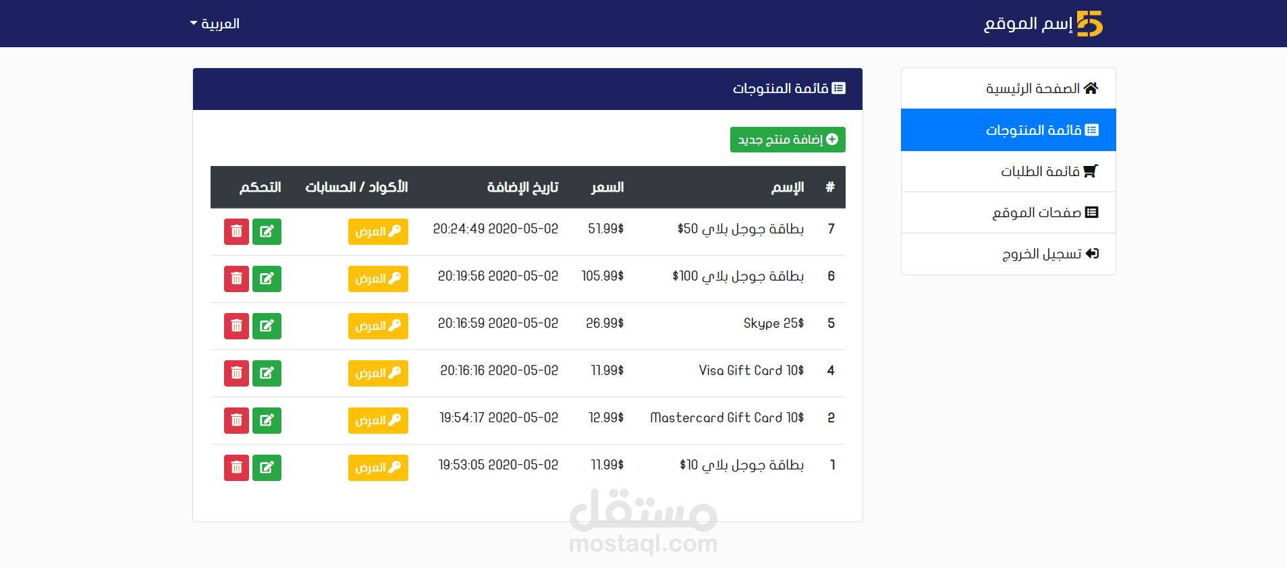The width and height of the screenshot is (1287, 568).
Task: Click the تاريخ الإضافة column header
Action: click(523, 187)
